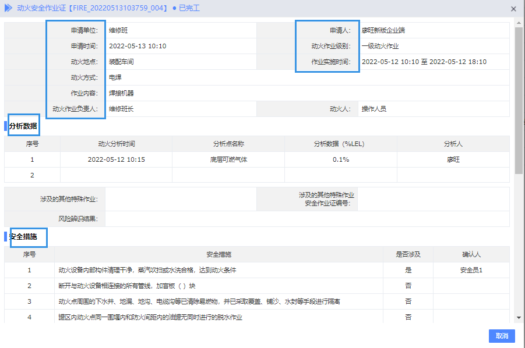525x348 pixels.
Task: Click the 分析数据 section heading
Action: click(x=23, y=126)
